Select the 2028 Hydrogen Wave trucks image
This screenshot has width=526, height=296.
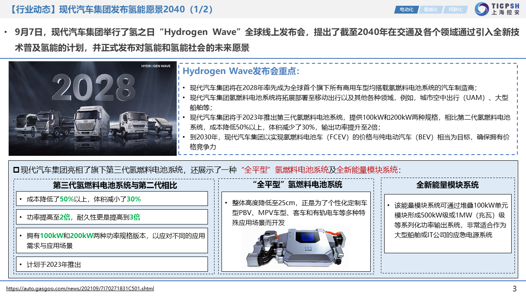[x=92, y=109]
